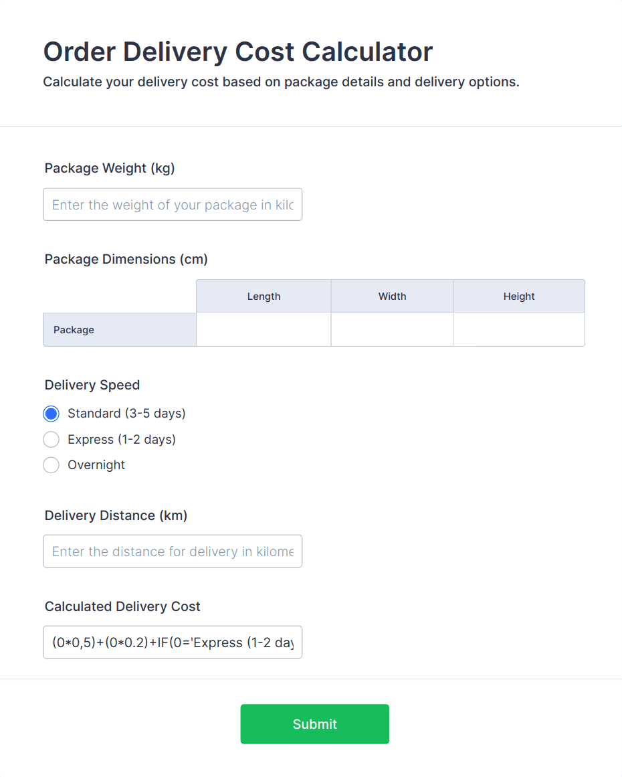Click the Width column header
Screen dimensions: 622x777
[392, 296]
